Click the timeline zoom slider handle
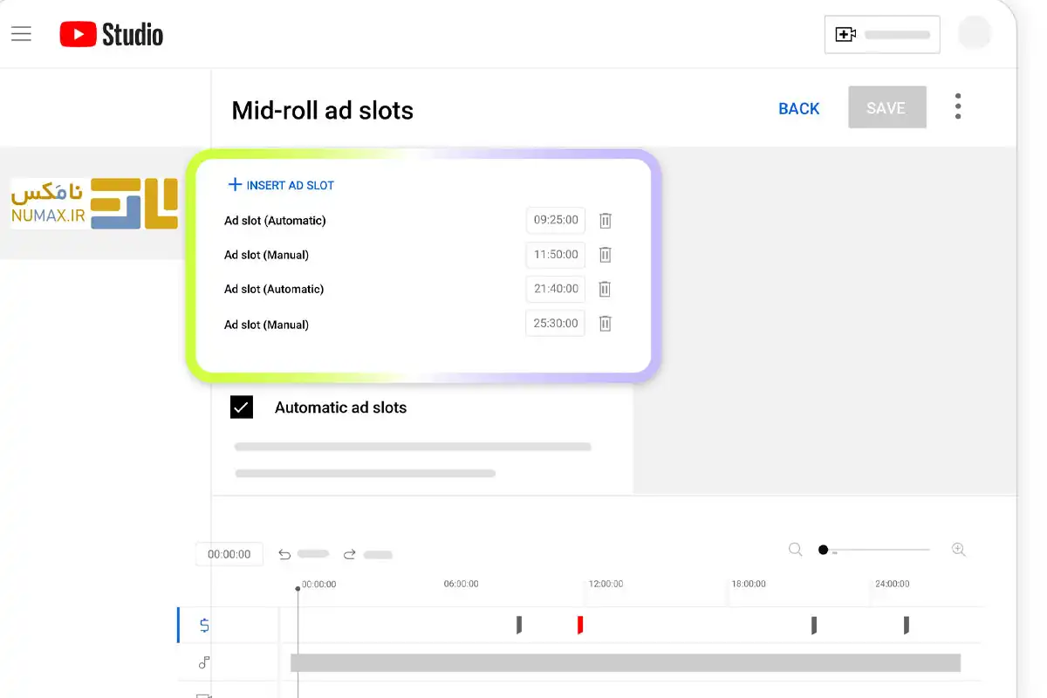Image resolution: width=1047 pixels, height=698 pixels. [823, 550]
